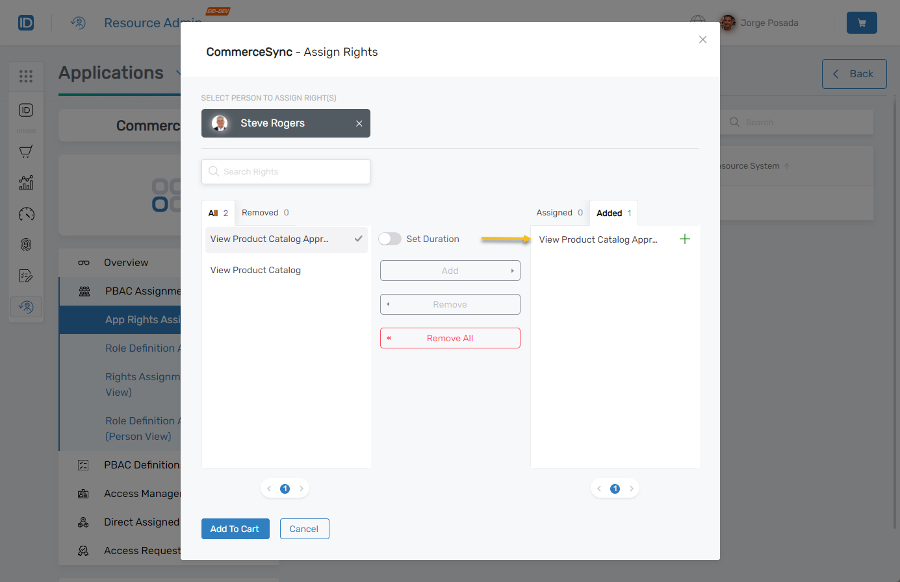Click the fingerprint sidebar icon
The image size is (900, 582).
(x=26, y=245)
